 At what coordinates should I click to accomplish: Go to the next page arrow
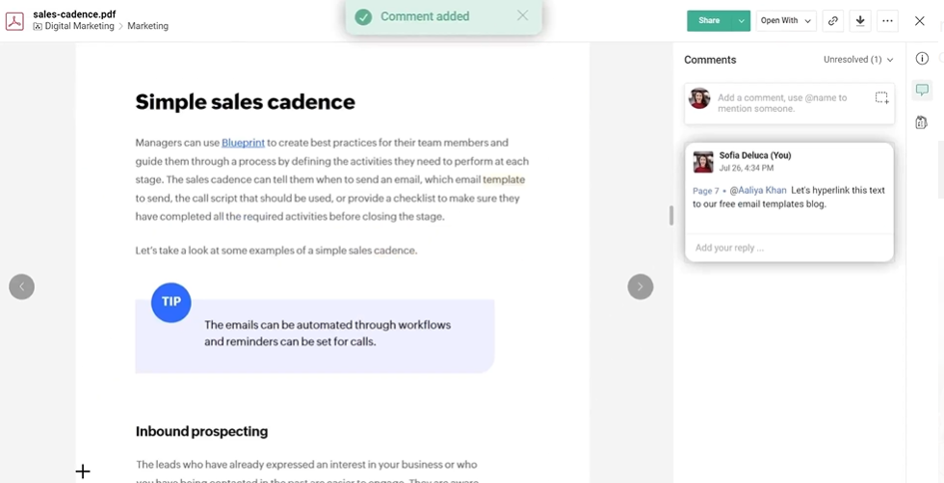[x=640, y=286]
